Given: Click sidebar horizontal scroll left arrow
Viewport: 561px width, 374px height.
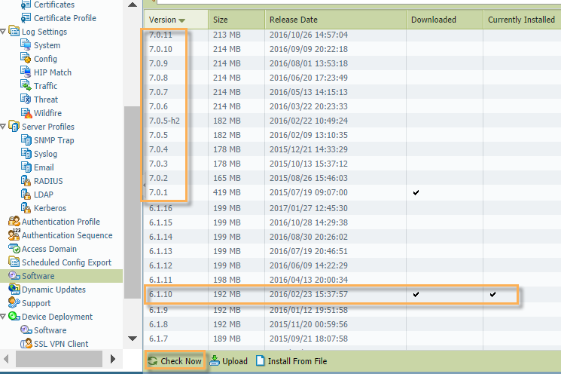Looking at the screenshot, I should (x=6, y=359).
